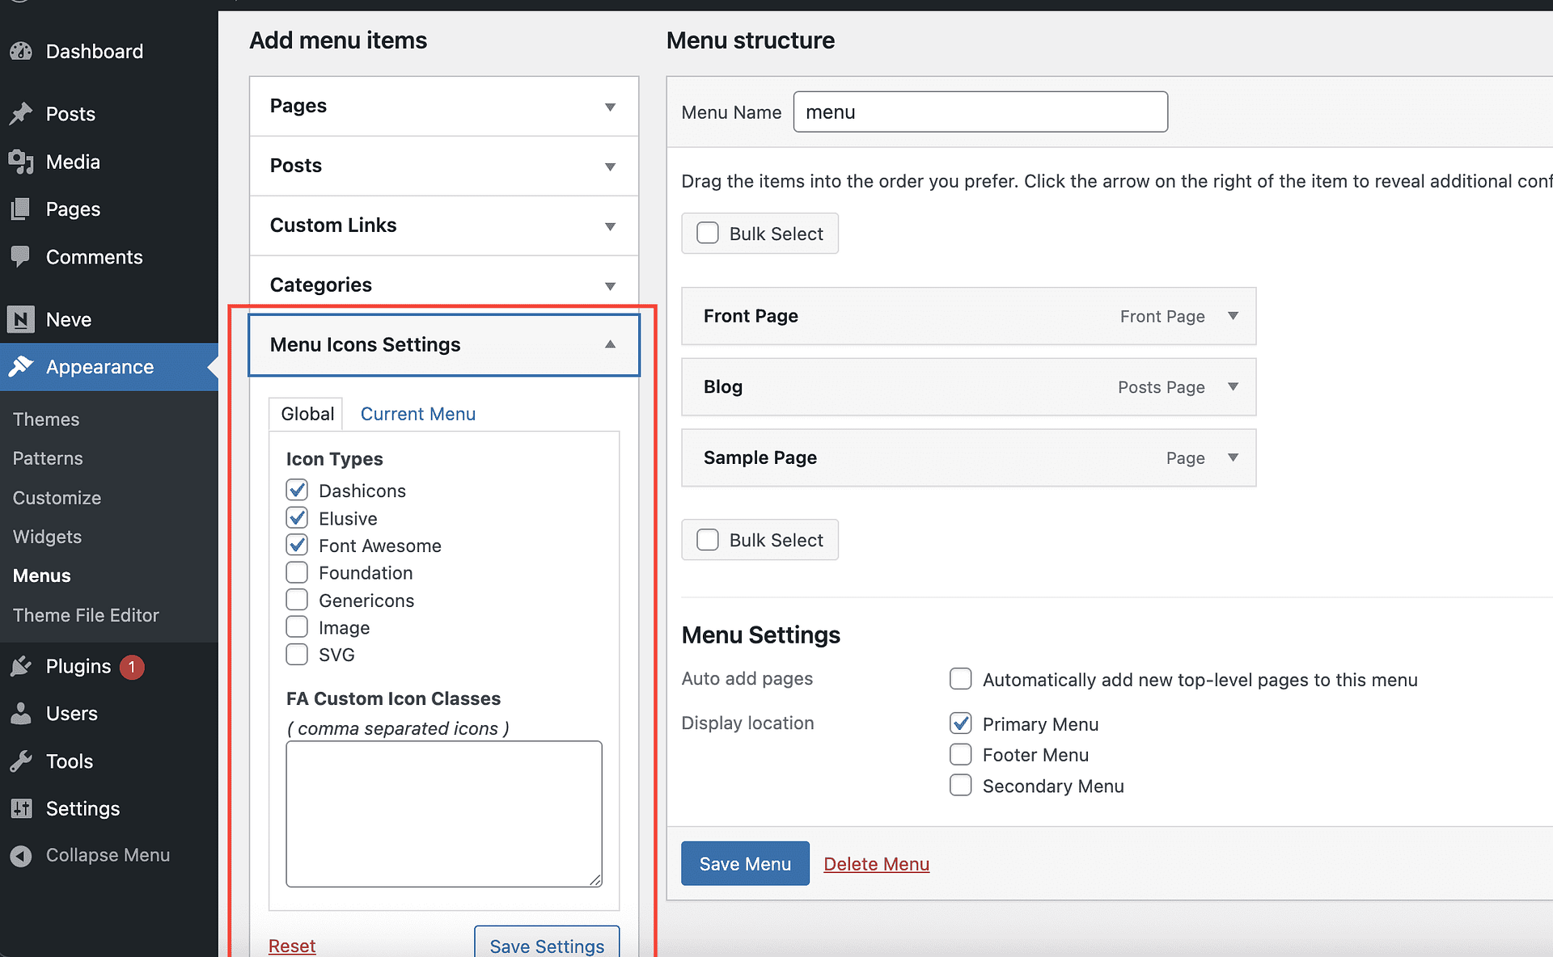Click the Neve theme logo icon
This screenshot has width=1553, height=957.
tap(21, 319)
